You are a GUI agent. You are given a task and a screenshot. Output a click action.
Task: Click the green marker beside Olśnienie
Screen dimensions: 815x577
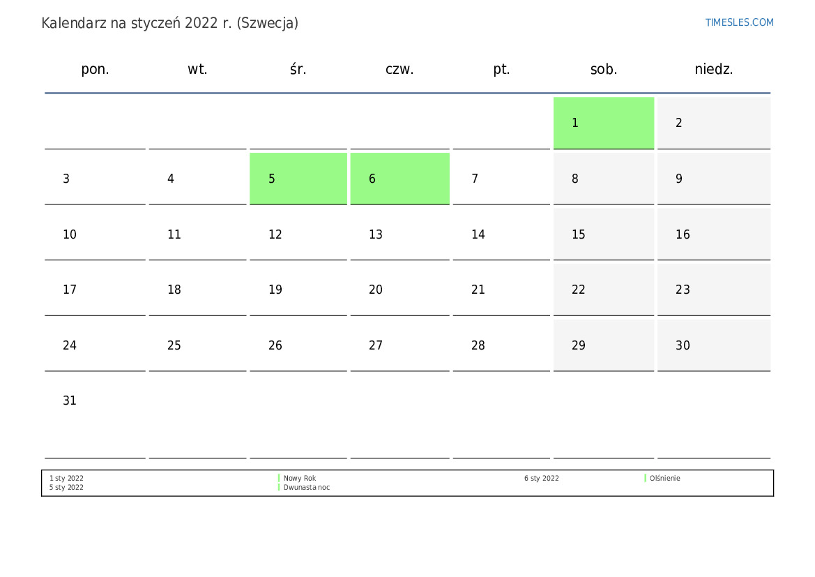point(646,478)
